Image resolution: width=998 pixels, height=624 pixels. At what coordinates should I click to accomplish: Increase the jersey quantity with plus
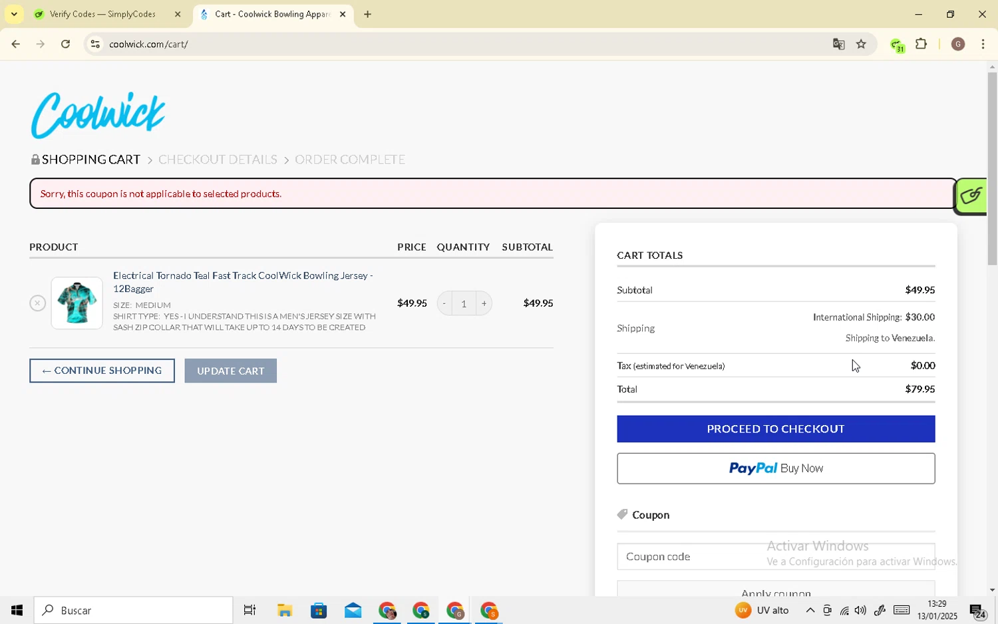[484, 303]
